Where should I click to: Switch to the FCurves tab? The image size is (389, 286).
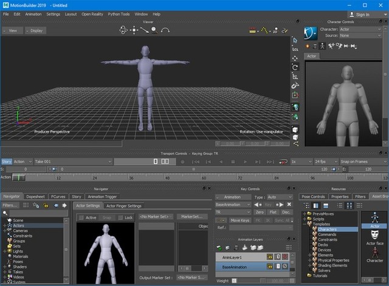tap(58, 197)
